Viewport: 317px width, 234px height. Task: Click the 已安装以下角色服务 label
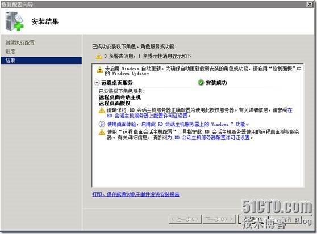(x=122, y=91)
